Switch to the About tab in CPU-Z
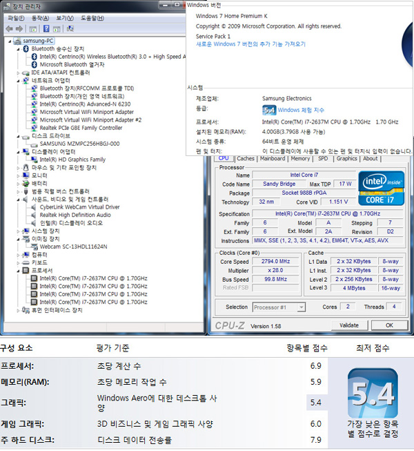 370,158
